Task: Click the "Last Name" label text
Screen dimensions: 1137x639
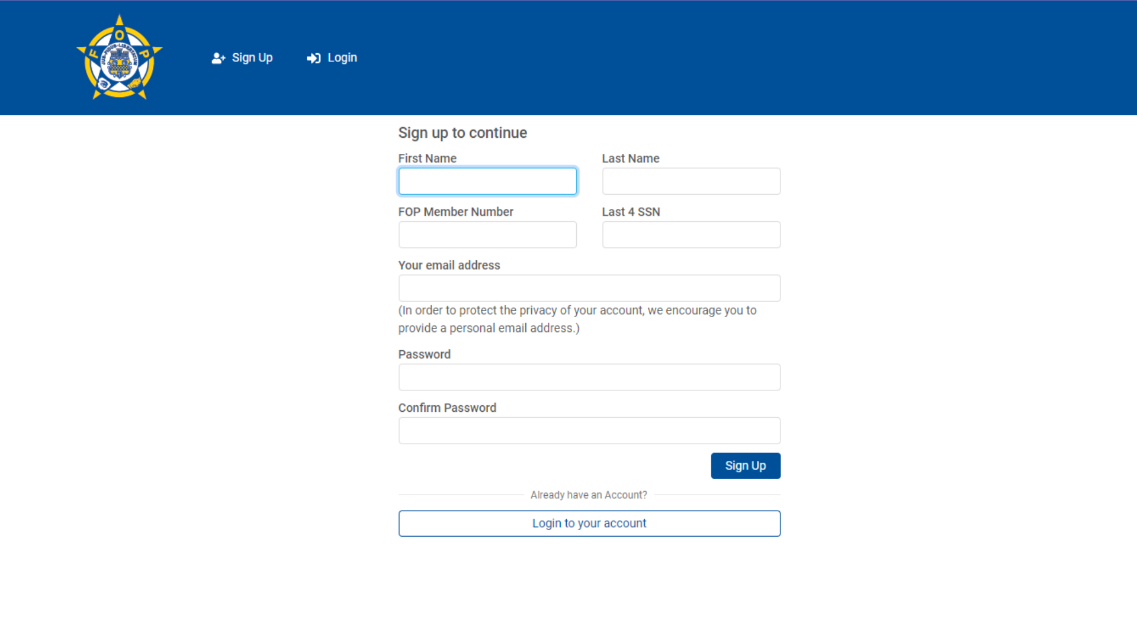Action: [631, 159]
